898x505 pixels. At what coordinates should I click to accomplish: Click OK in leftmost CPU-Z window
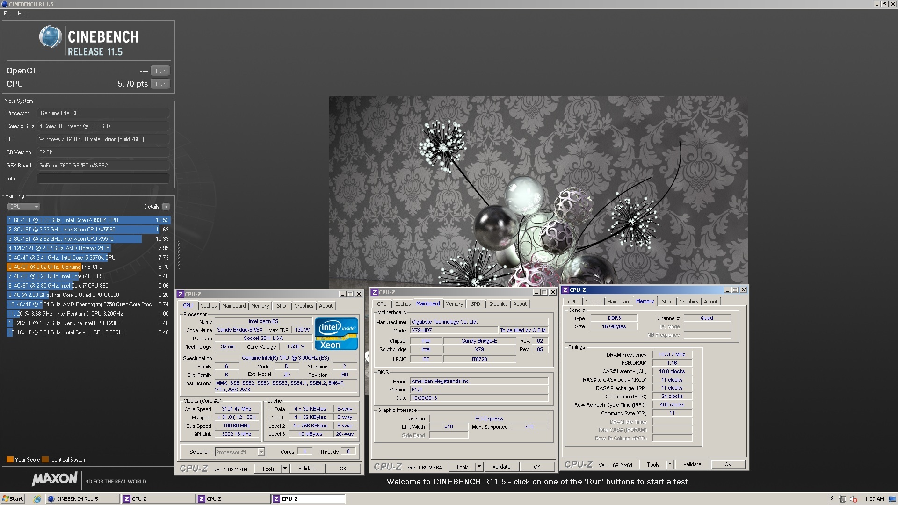point(343,469)
